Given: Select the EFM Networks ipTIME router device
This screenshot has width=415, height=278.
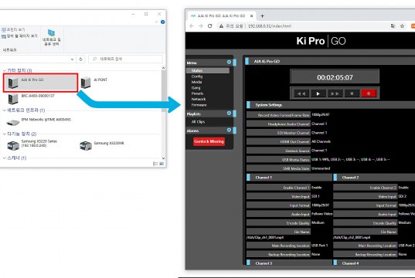Looking at the screenshot, I should pos(39,122).
